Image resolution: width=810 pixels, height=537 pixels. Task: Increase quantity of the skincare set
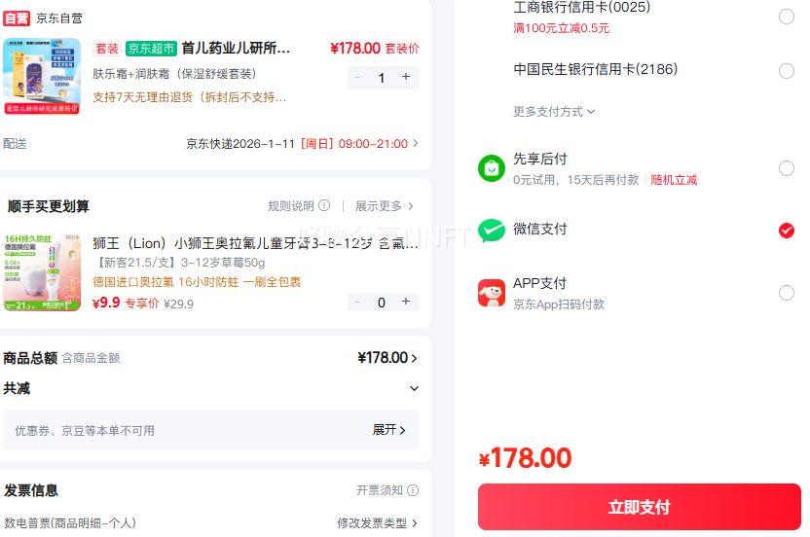[406, 77]
